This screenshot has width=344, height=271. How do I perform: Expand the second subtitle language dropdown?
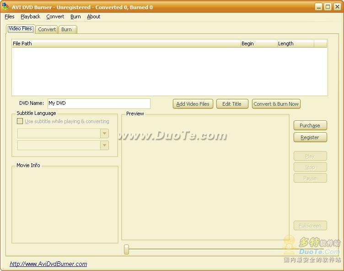[x=104, y=145]
